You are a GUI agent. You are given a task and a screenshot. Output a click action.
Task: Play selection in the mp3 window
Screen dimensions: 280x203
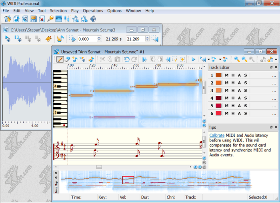point(18,39)
